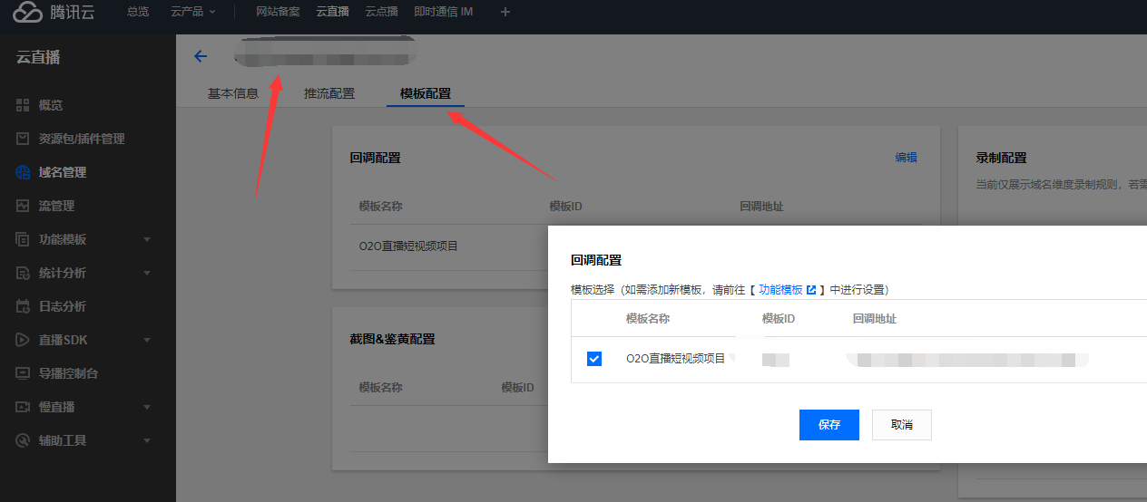The width and height of the screenshot is (1147, 502).
Task: Click the 直播SDK sidebar icon
Action: [23, 340]
